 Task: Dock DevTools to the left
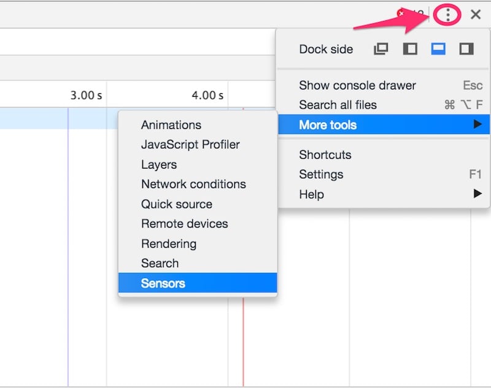(410, 49)
